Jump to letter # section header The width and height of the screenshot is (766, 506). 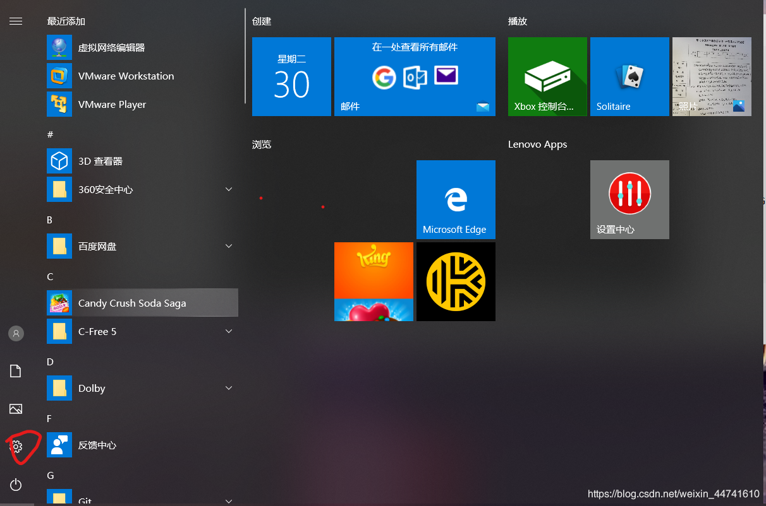(50, 134)
